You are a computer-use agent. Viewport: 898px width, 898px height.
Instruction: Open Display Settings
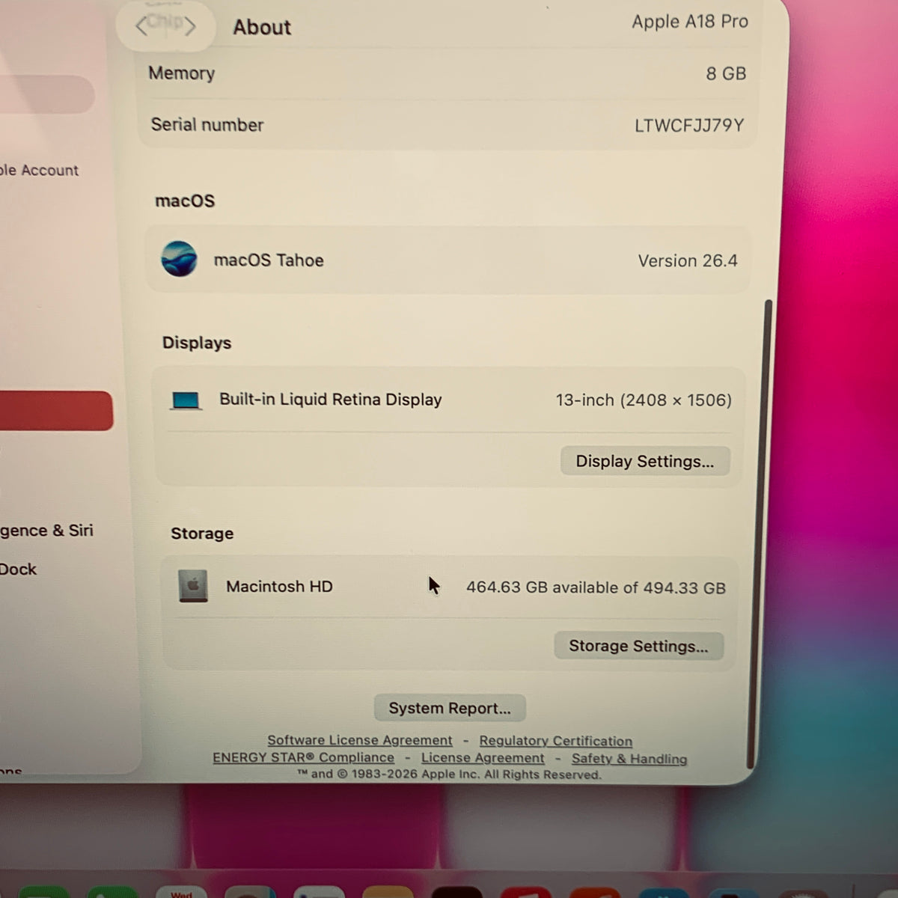coord(644,461)
